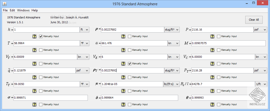The image size is (270, 111).
Task: Open lb/(ft·s) unit dropdown for viscosity μ
Action: tap(171, 84)
